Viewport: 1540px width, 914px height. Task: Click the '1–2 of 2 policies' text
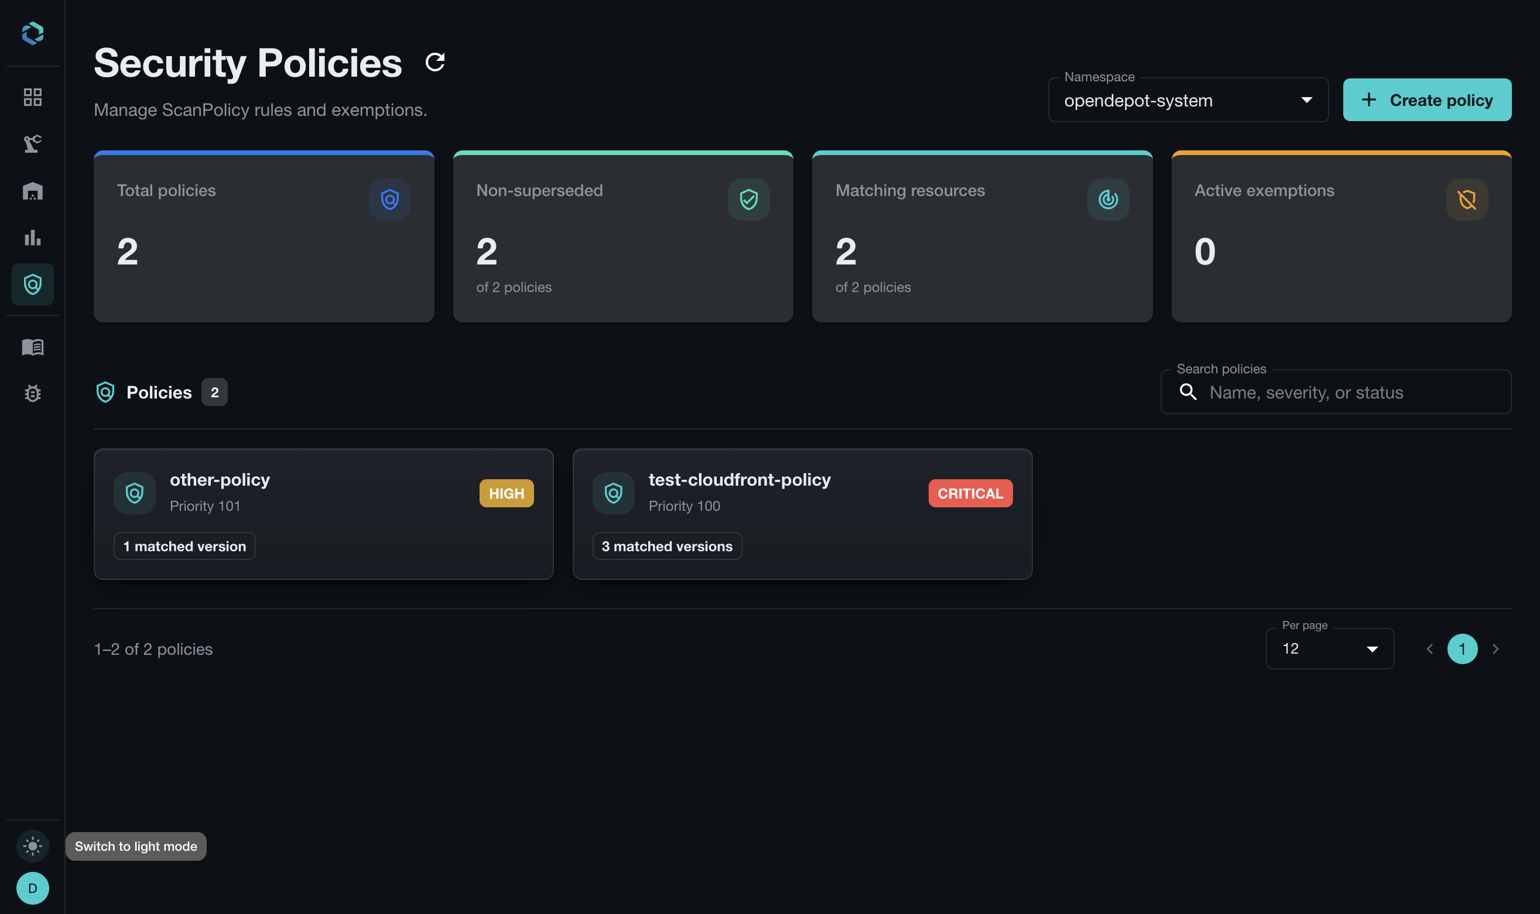[x=153, y=649]
